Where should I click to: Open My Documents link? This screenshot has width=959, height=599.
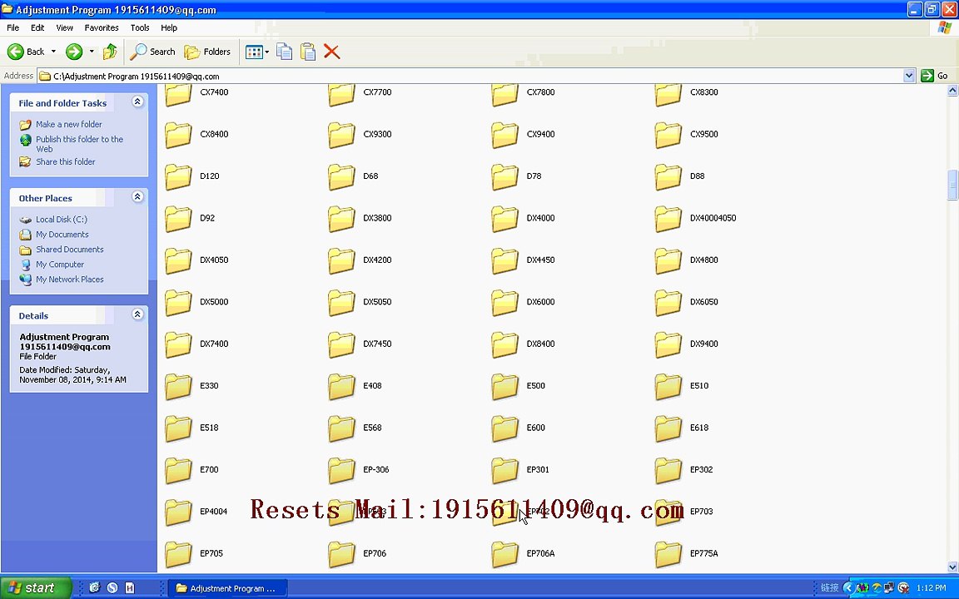[62, 234]
